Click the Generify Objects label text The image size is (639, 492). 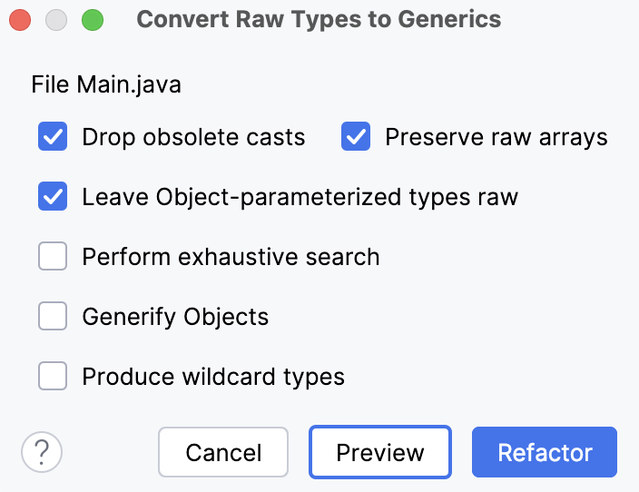click(x=175, y=317)
